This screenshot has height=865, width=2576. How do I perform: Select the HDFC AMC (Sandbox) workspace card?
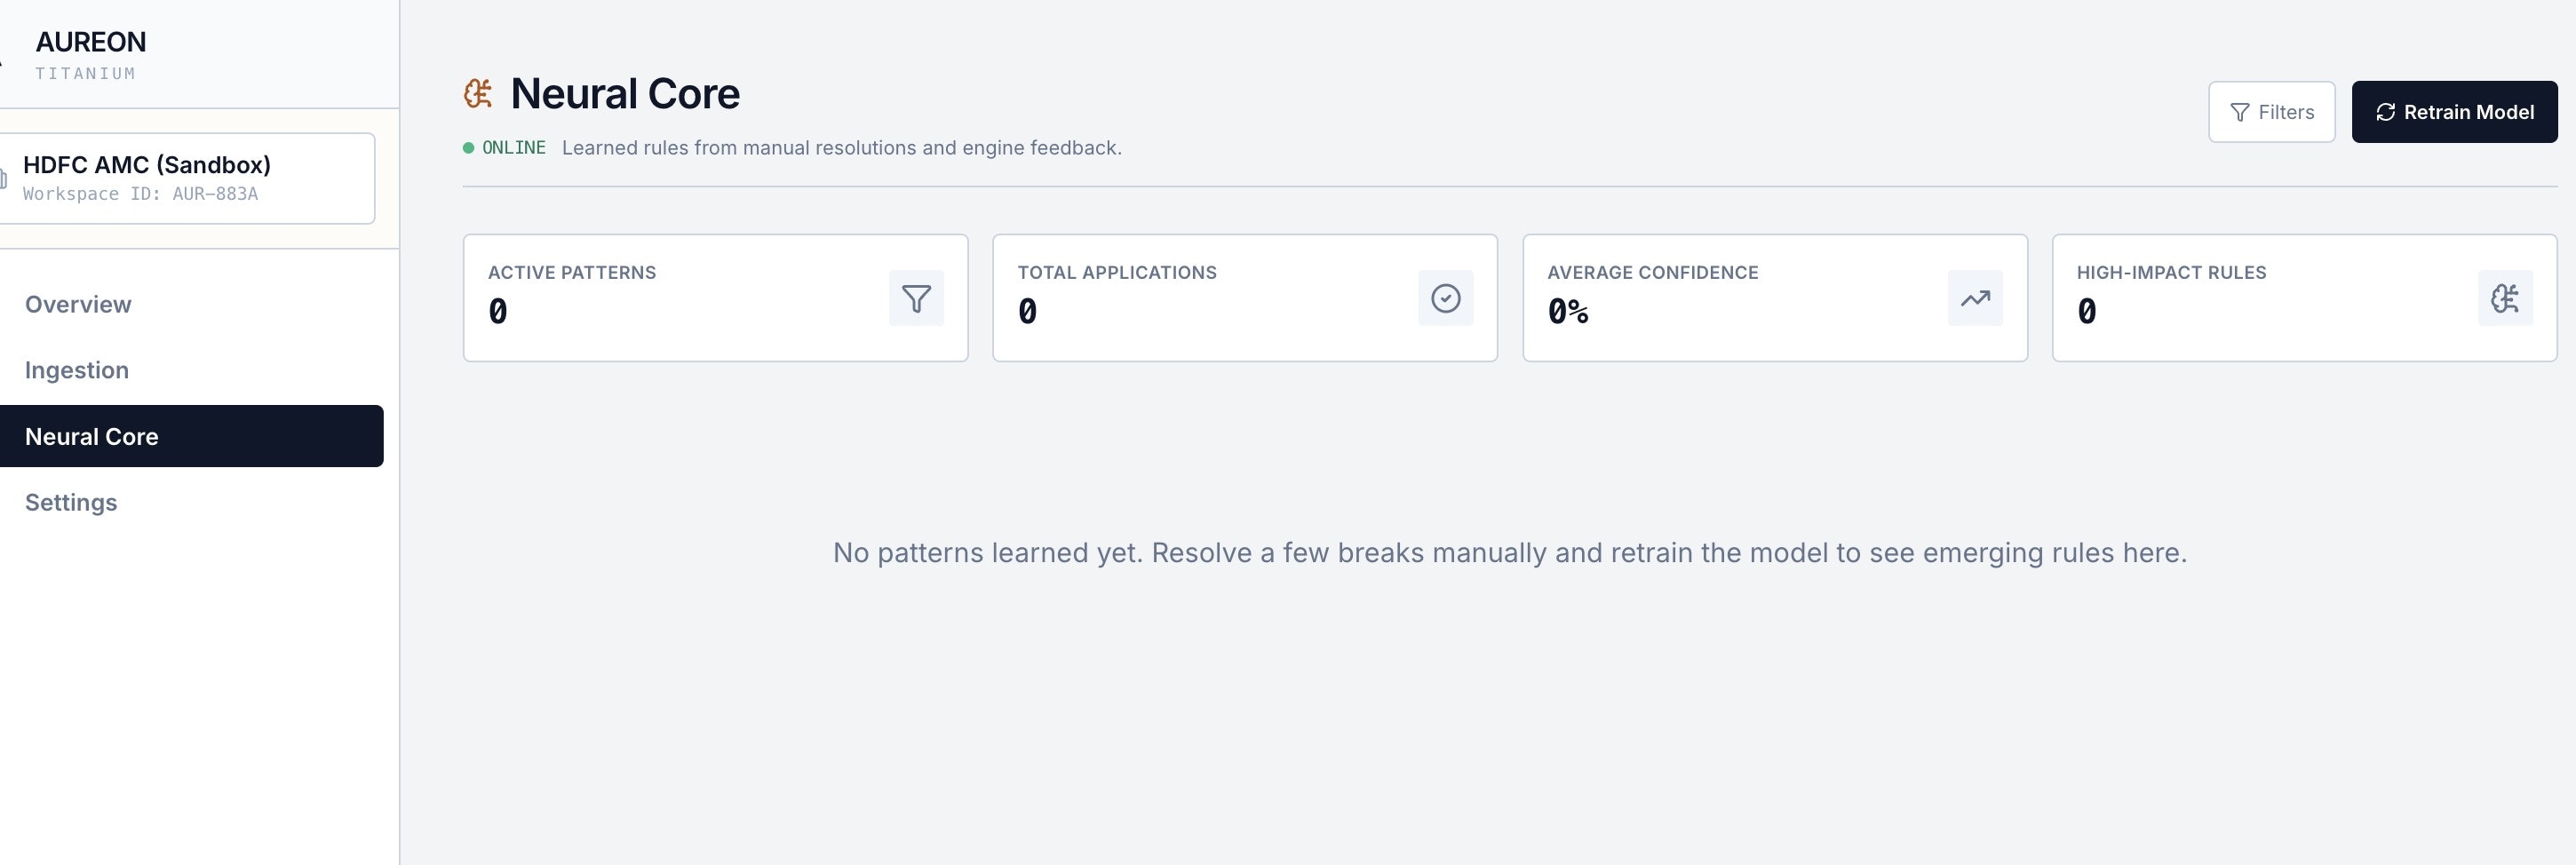point(189,178)
